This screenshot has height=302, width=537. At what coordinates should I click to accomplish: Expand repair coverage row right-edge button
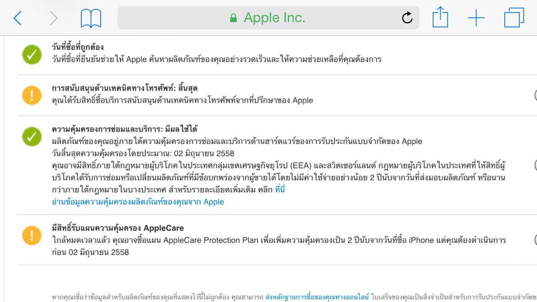(x=536, y=165)
